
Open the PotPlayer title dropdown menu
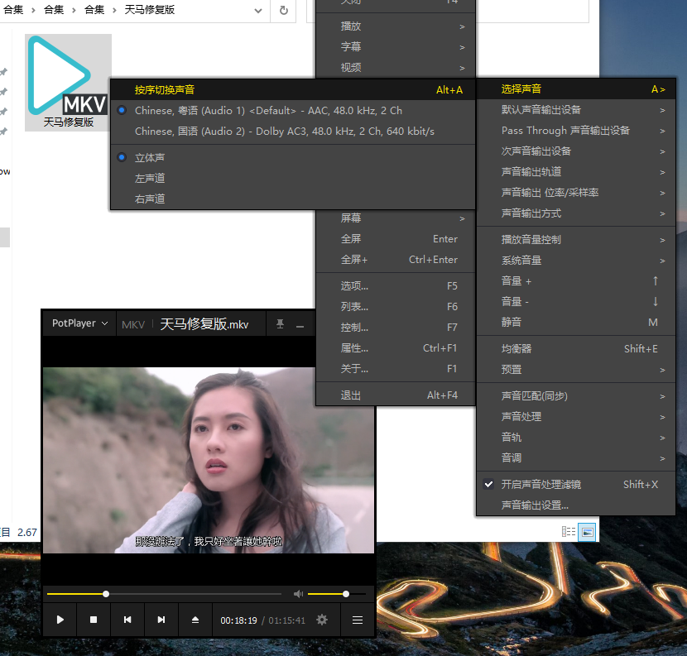pos(79,324)
